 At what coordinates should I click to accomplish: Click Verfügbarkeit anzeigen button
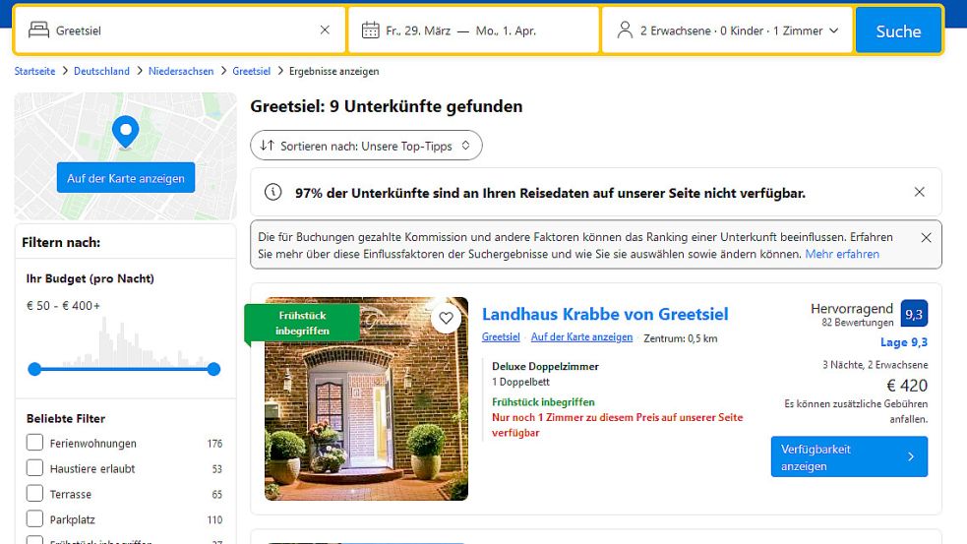849,457
